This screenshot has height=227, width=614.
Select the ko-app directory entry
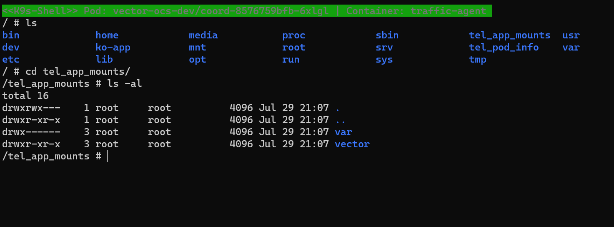(113, 48)
